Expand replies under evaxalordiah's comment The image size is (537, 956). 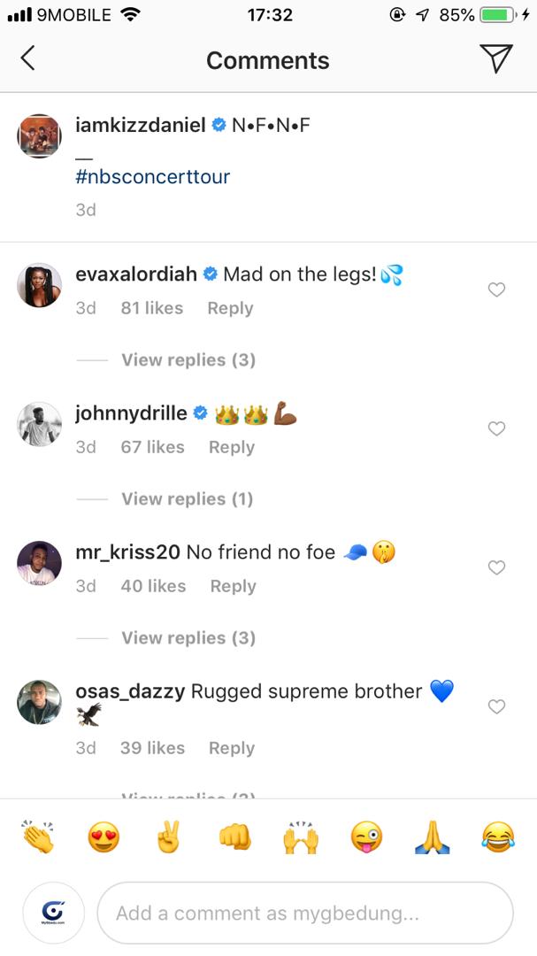pyautogui.click(x=187, y=359)
